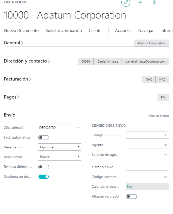
Task: Click the Mostrar menos link
Action: coord(159,115)
